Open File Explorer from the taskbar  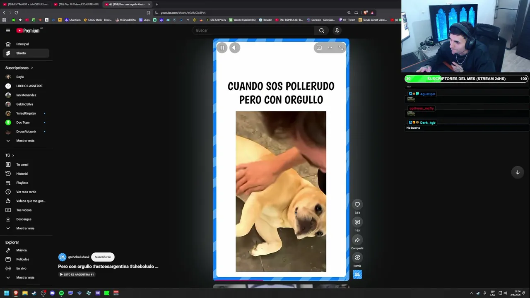(x=25, y=293)
